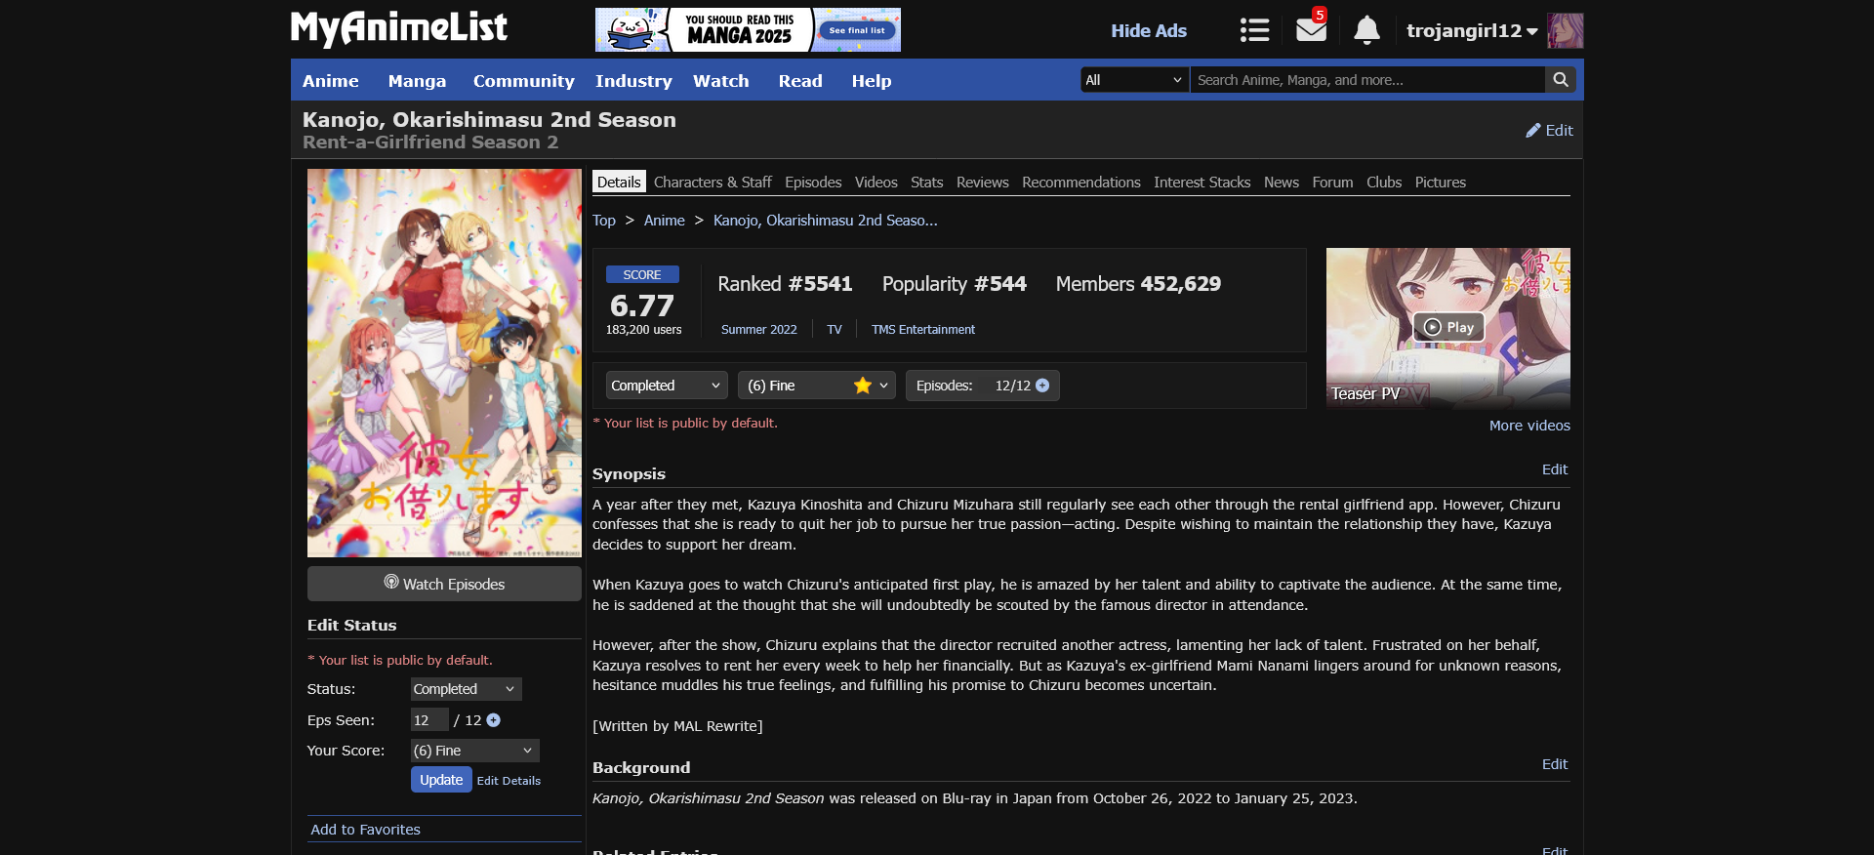
Task: Click Edit Details link
Action: tap(509, 781)
